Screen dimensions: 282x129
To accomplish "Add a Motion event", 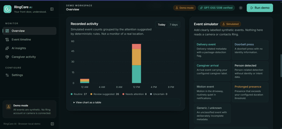I will point(212,92).
